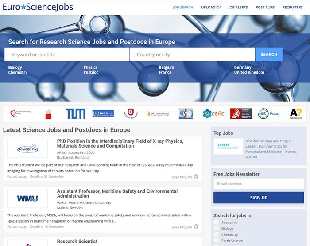Click the IAEA logo in sponsor strip

click(x=103, y=113)
